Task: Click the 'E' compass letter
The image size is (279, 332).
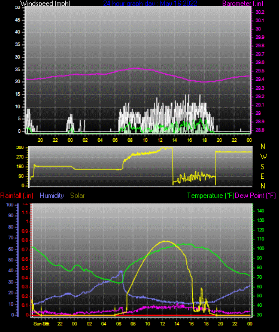Action: click(x=262, y=176)
